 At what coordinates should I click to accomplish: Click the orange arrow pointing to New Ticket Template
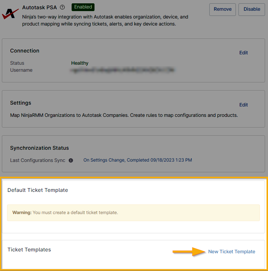click(x=189, y=252)
